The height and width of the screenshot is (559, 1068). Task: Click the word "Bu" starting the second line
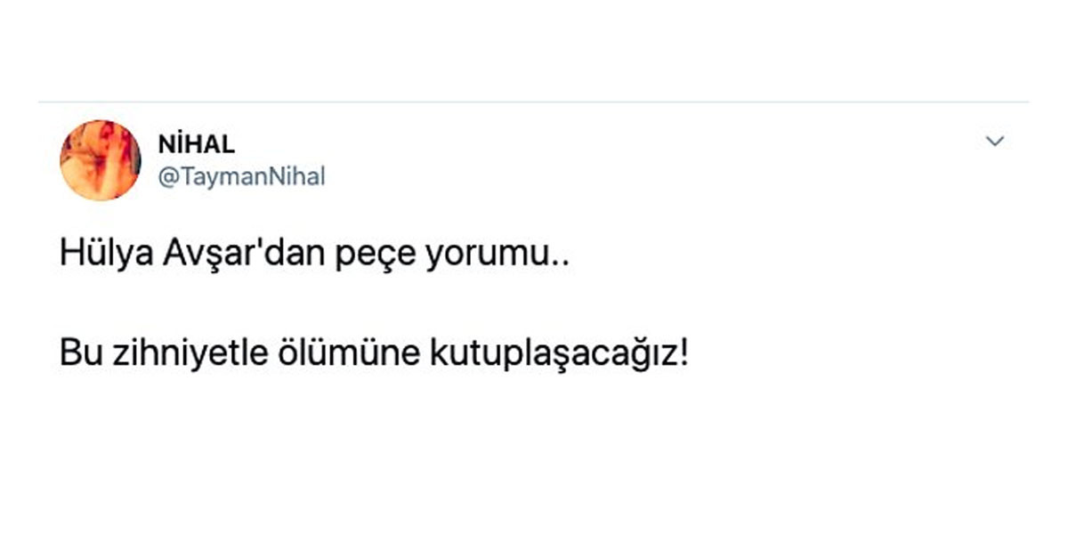tap(76, 354)
